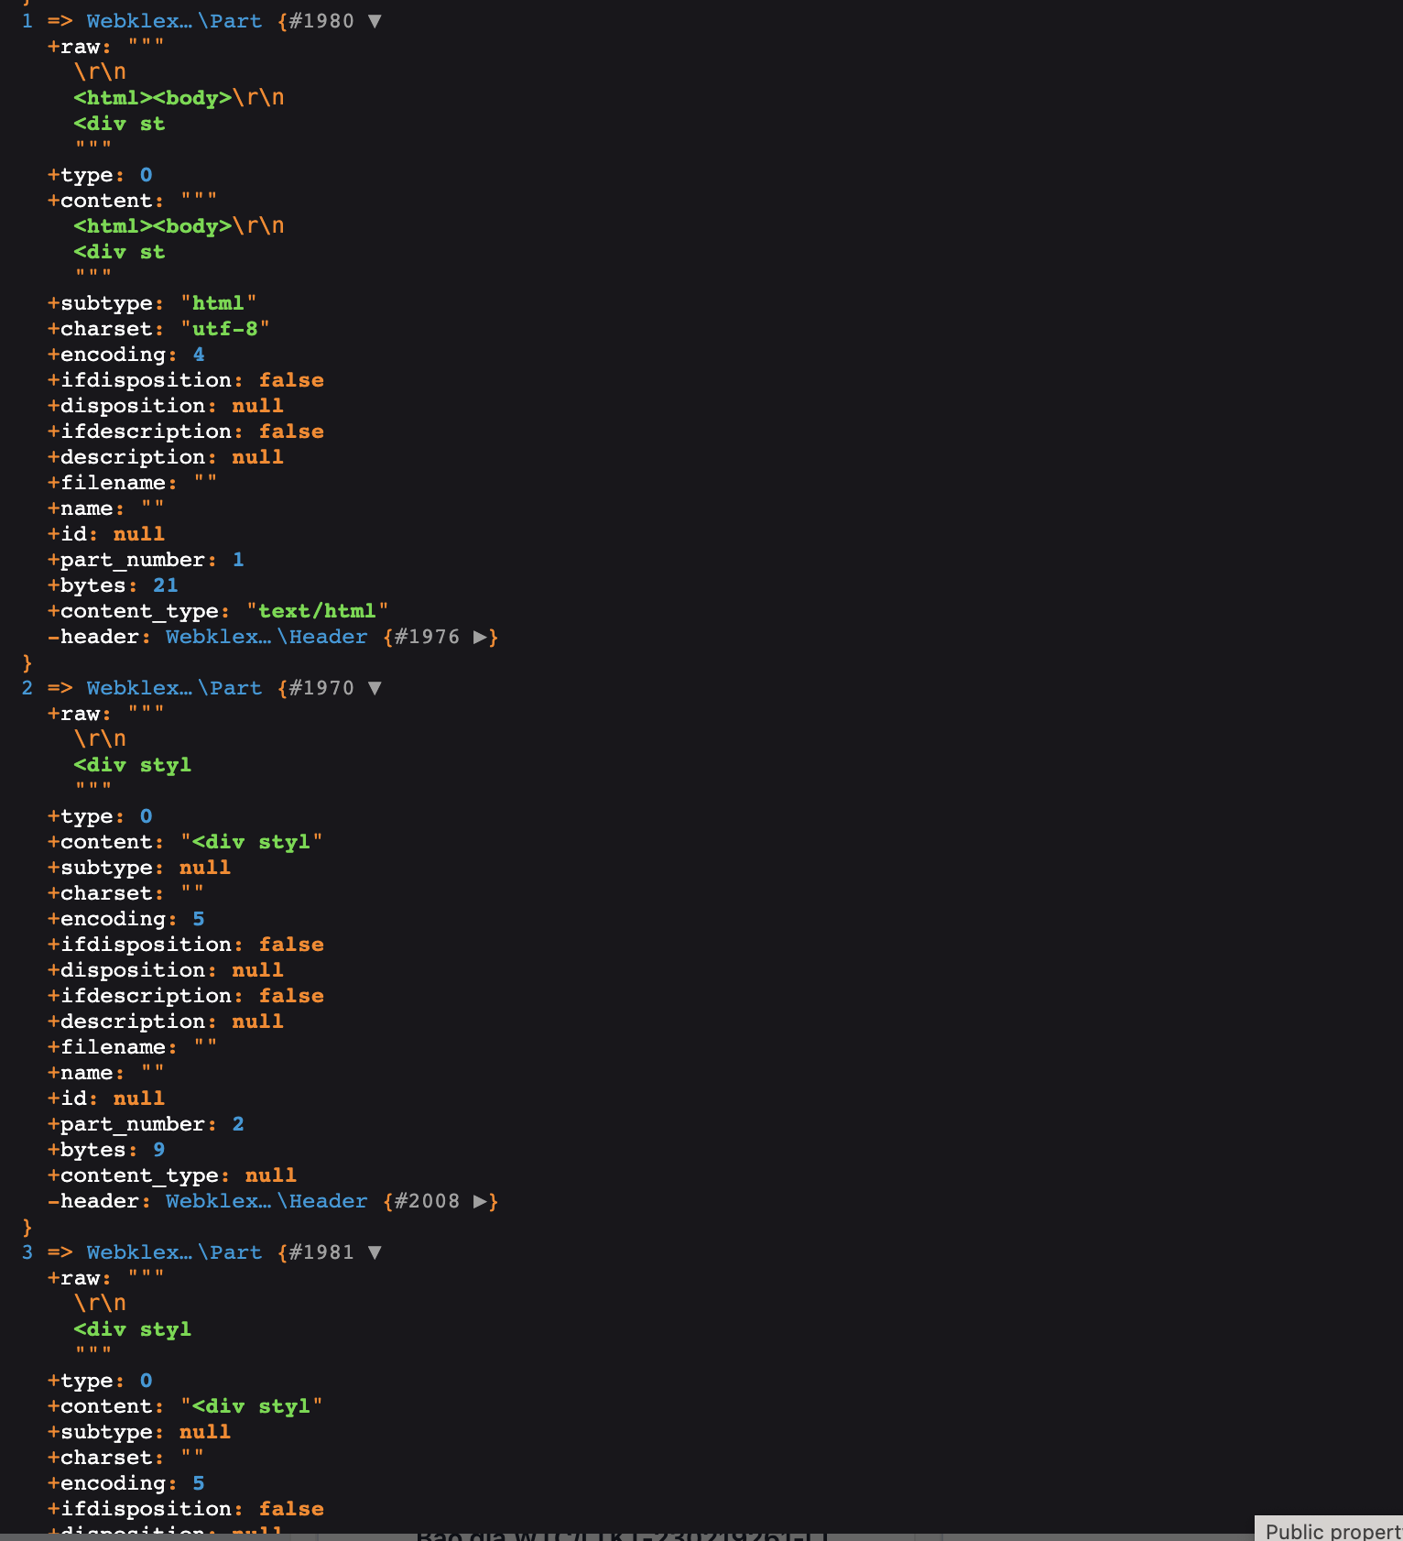Click part_number value 2

click(238, 1124)
